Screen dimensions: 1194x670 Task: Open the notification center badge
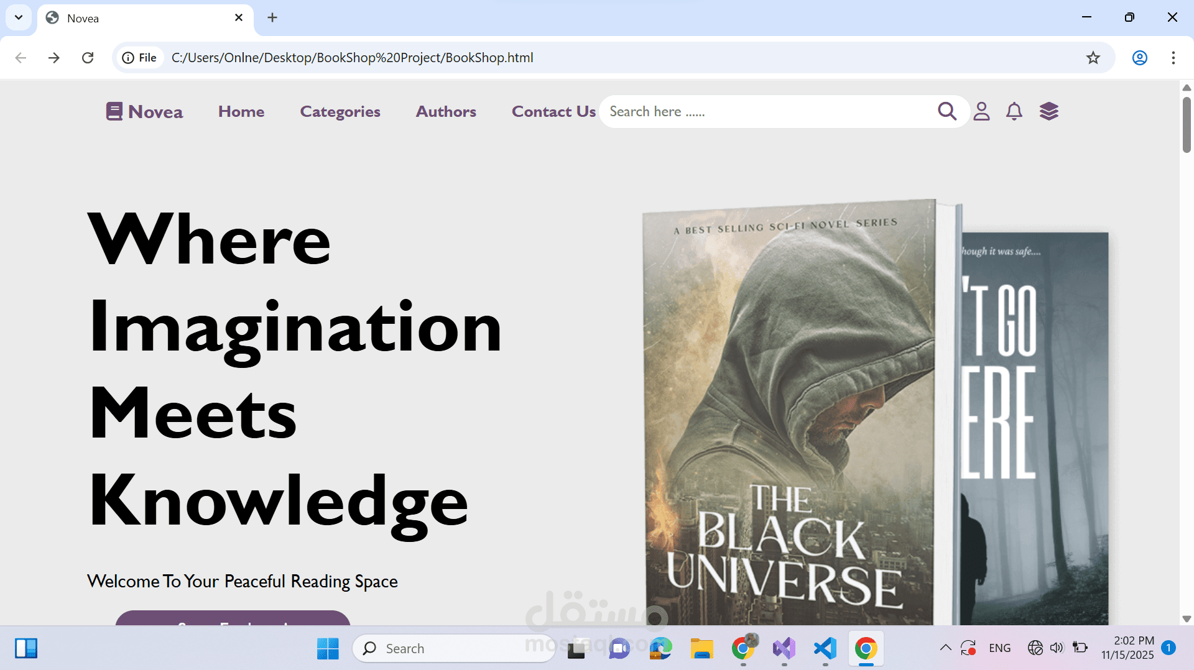(1169, 648)
